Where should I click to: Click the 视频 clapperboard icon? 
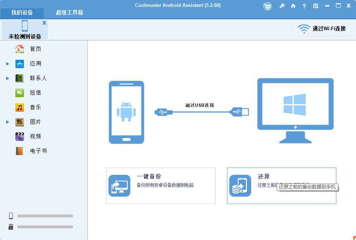pyautogui.click(x=19, y=137)
